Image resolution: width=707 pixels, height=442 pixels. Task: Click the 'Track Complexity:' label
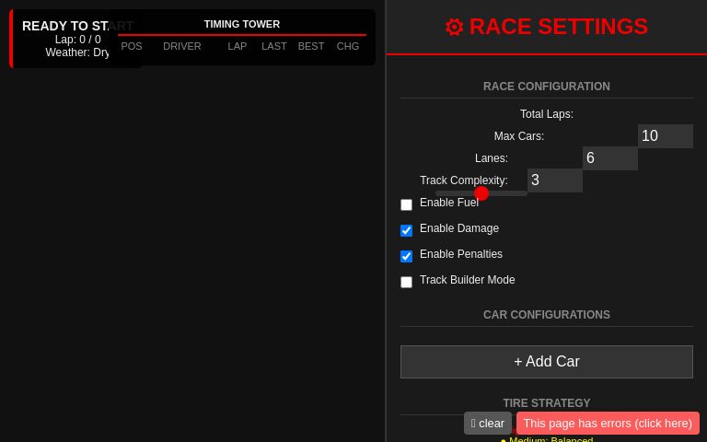click(464, 180)
